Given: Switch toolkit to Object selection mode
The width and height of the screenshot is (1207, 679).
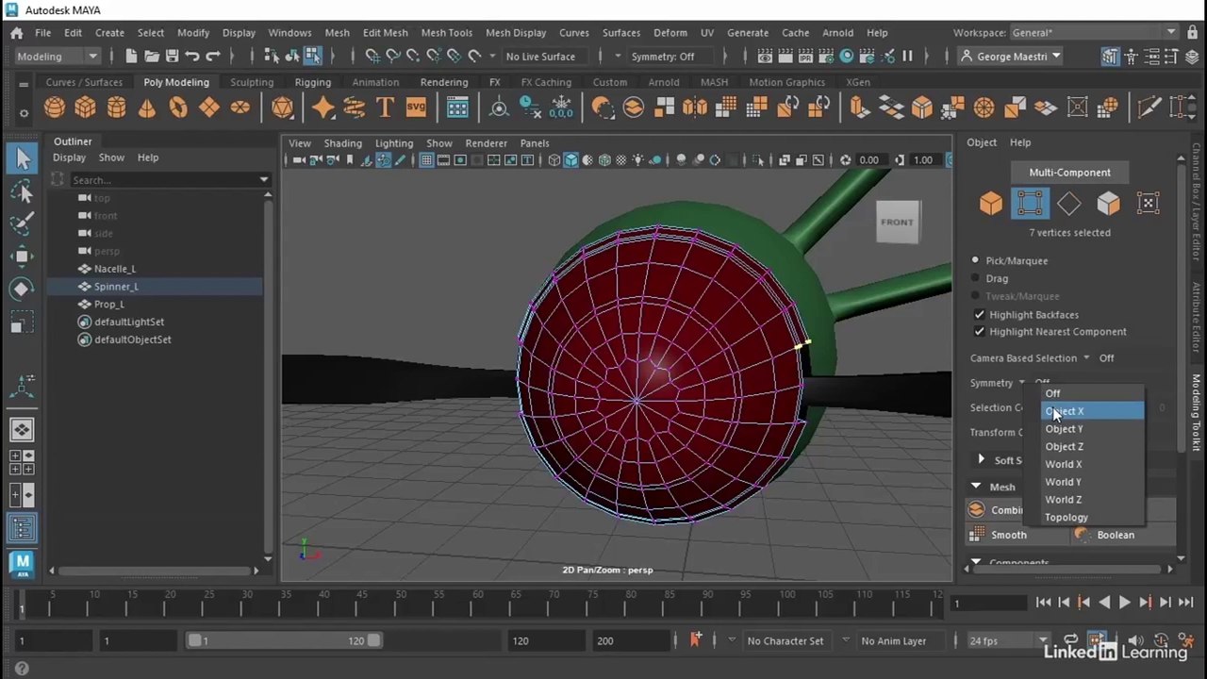Looking at the screenshot, I should point(991,204).
